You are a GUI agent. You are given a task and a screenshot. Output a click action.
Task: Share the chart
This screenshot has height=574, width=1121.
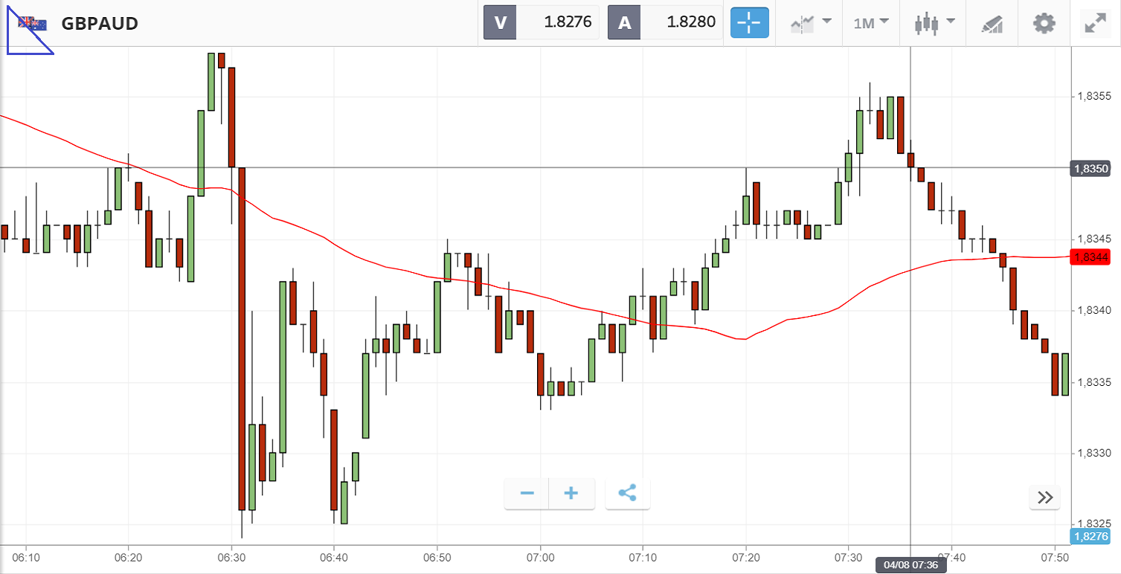pos(628,494)
